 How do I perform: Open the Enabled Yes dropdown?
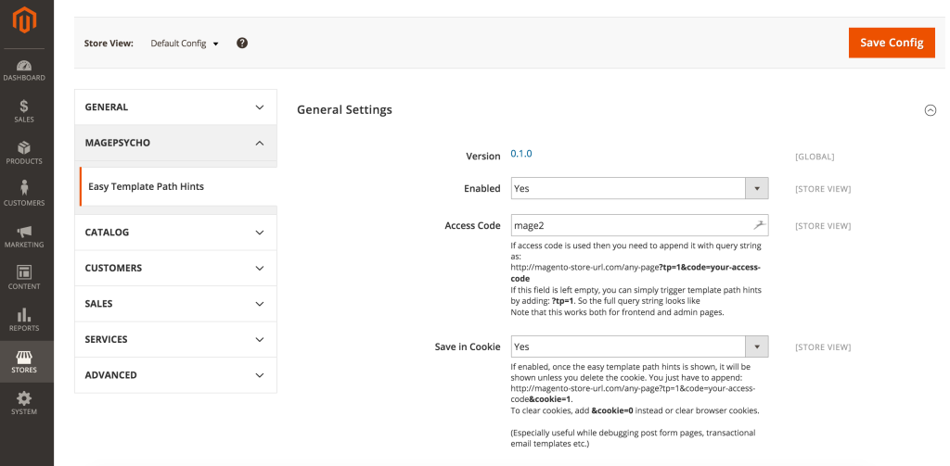tap(639, 189)
